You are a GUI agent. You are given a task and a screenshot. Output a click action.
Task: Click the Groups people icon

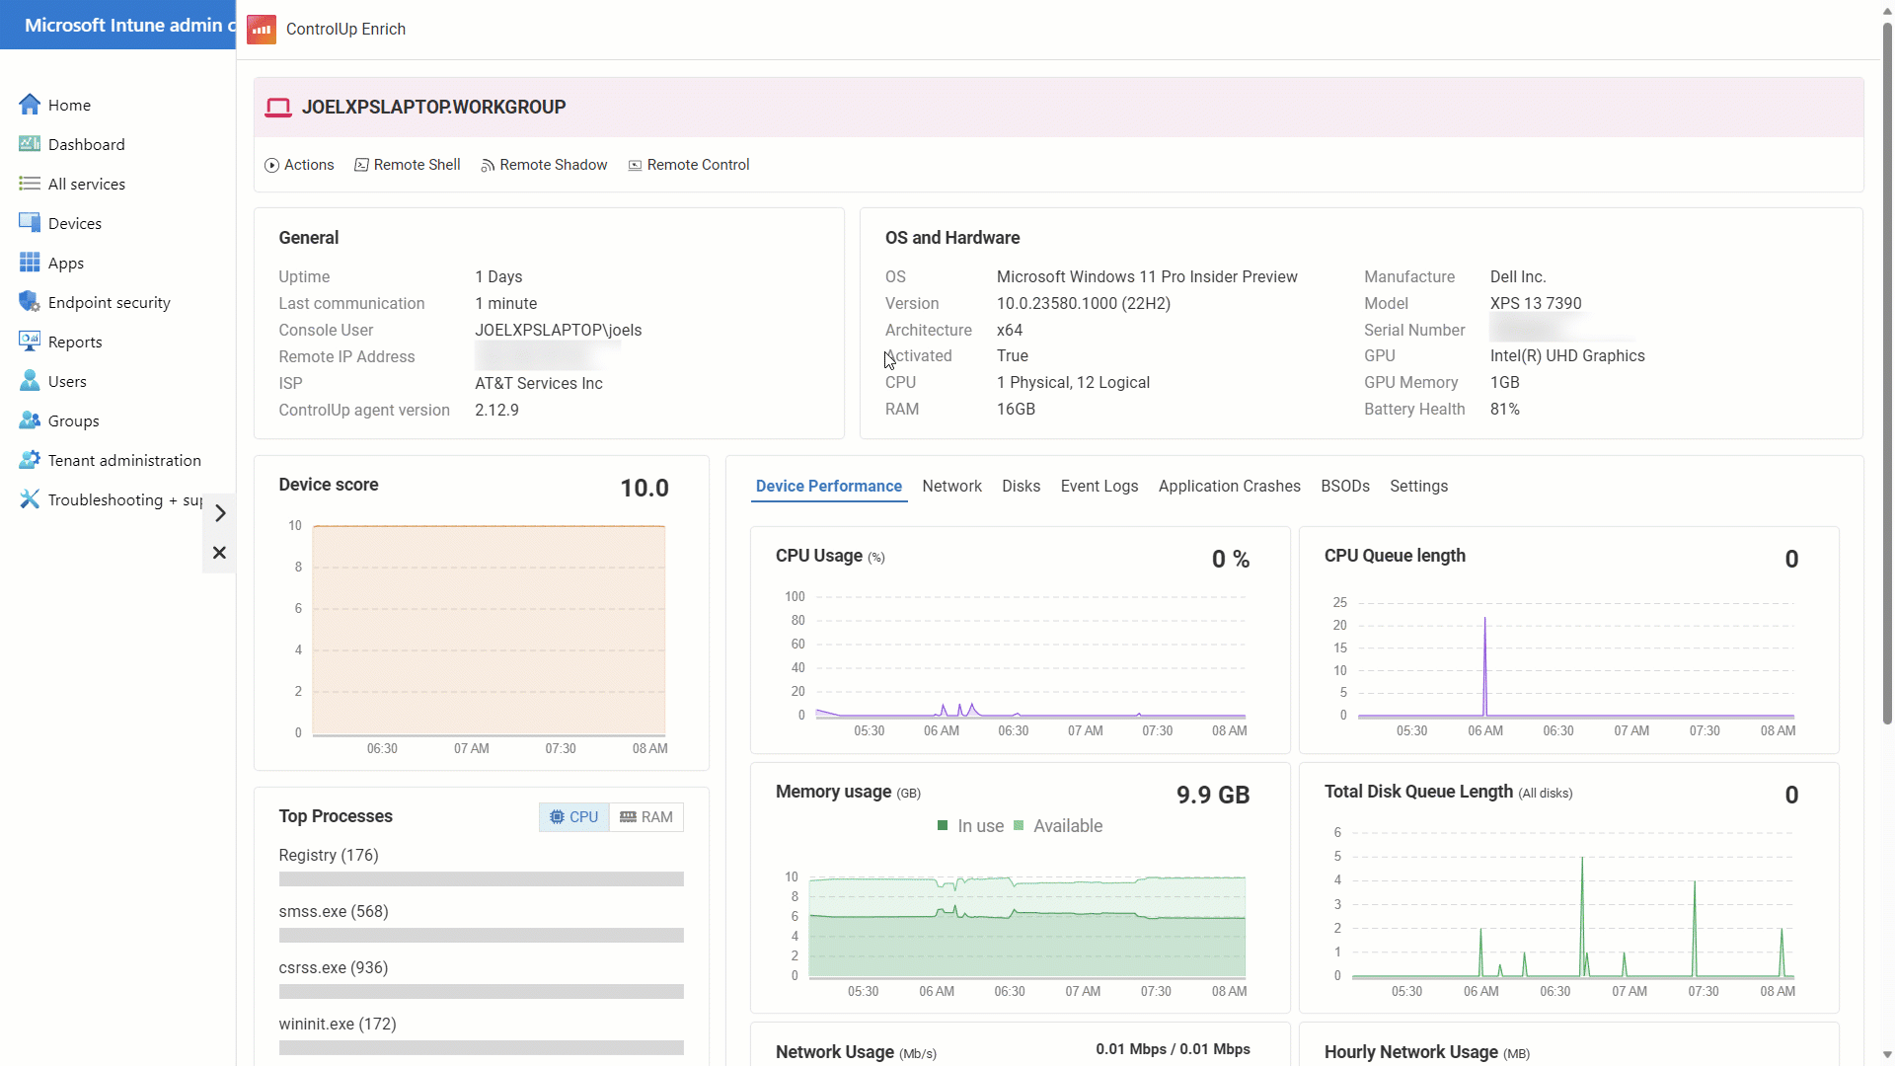(x=30, y=420)
